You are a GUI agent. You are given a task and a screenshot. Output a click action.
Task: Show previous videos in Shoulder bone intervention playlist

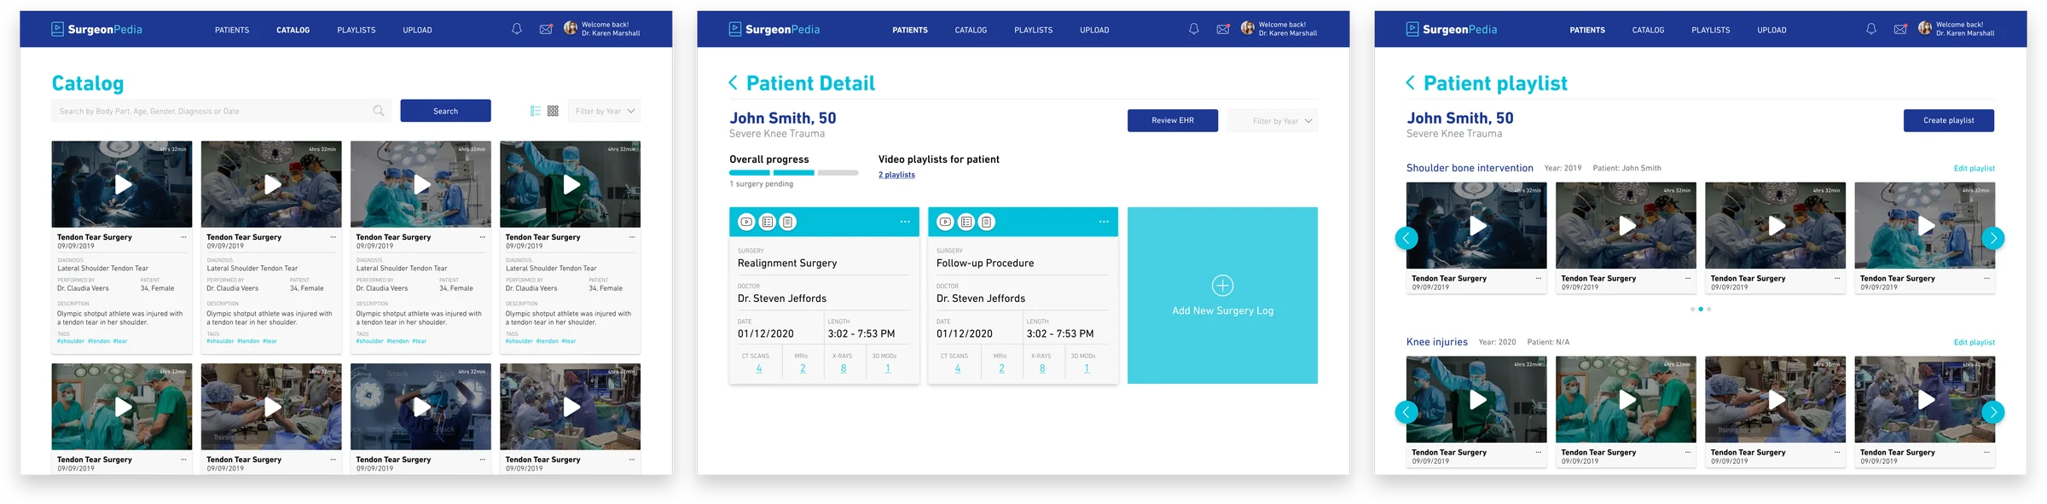[1406, 238]
